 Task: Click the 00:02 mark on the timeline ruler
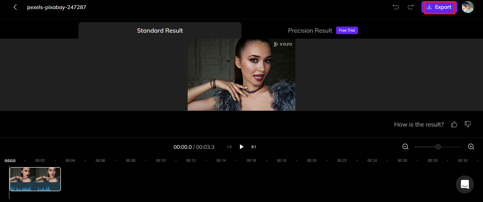(40, 161)
